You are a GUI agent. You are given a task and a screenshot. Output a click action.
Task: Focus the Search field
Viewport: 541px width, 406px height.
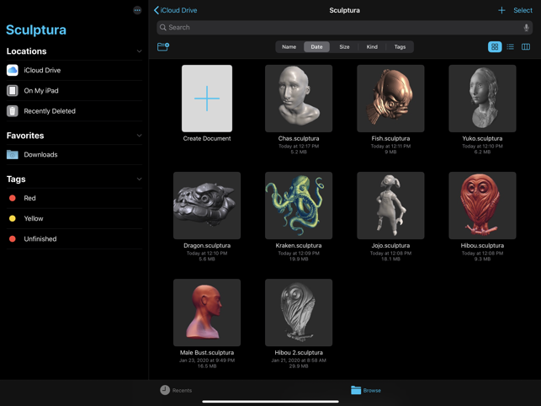344,27
